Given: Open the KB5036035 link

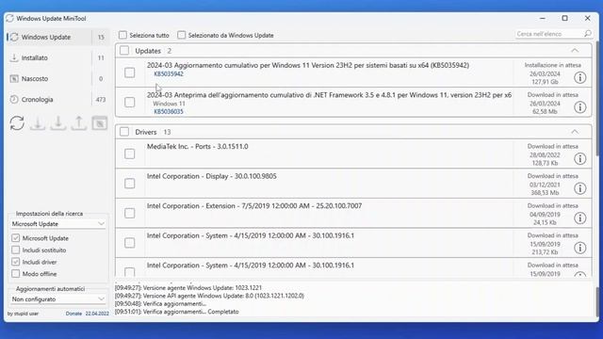Looking at the screenshot, I should (169, 111).
